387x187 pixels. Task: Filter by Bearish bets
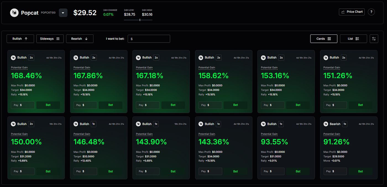(x=80, y=39)
